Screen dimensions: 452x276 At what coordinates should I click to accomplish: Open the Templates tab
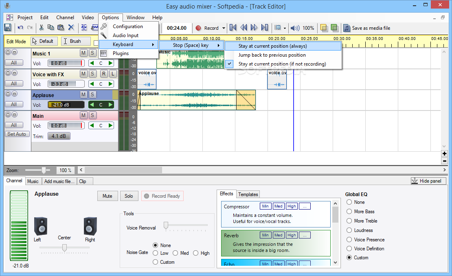point(248,194)
